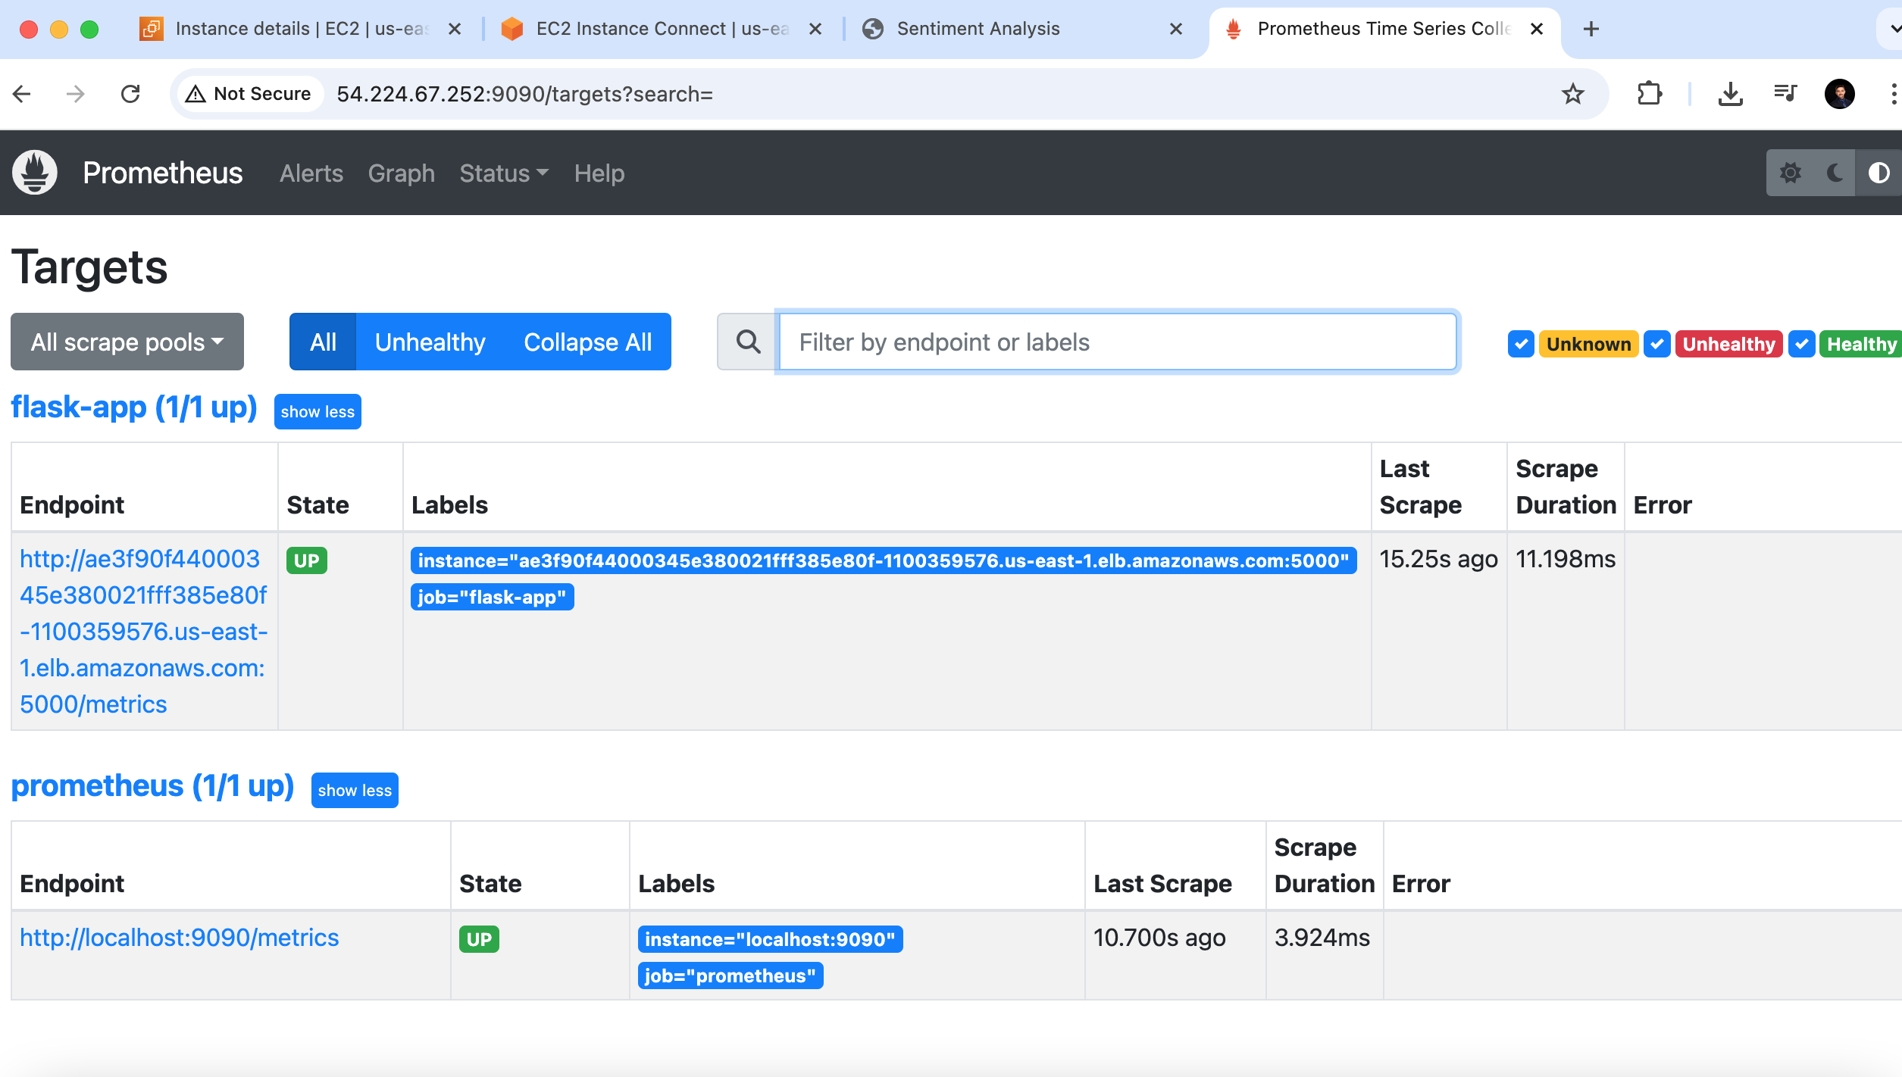1902x1077 pixels.
Task: Close the Instance details EC2 tab
Action: click(x=454, y=29)
